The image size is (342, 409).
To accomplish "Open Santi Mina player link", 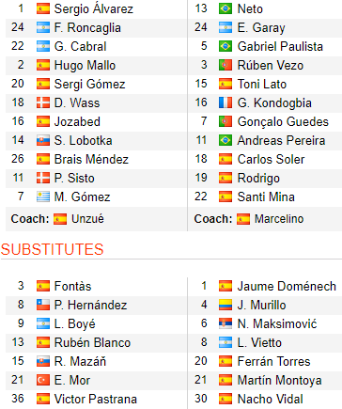I will click(266, 197).
